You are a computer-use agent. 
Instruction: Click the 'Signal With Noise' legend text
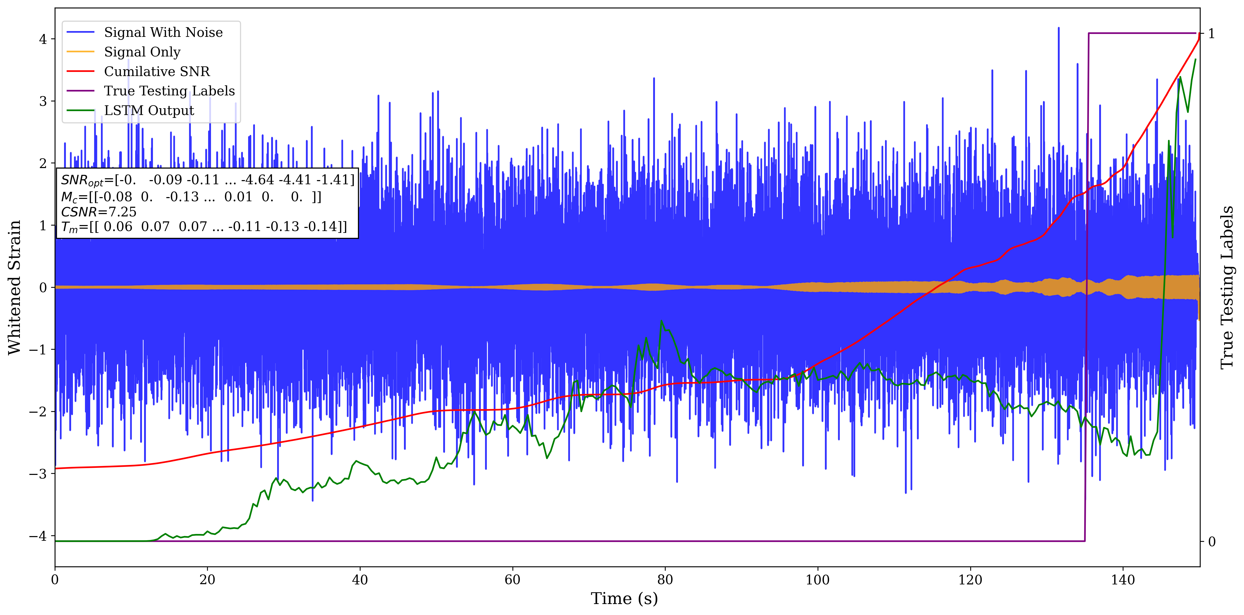coord(163,32)
